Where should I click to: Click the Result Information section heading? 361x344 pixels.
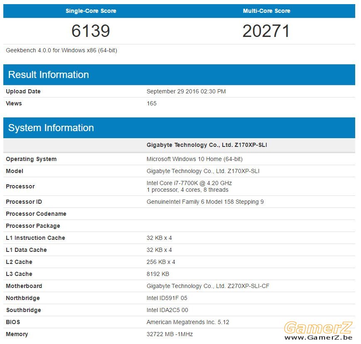(49, 75)
